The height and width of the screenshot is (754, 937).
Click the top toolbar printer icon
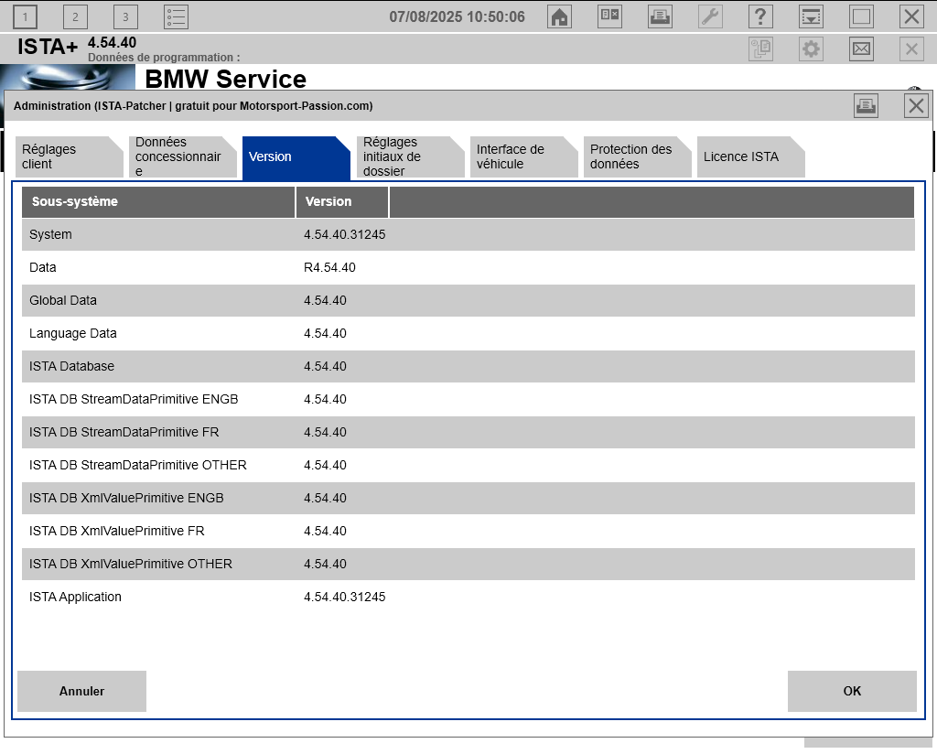[660, 16]
